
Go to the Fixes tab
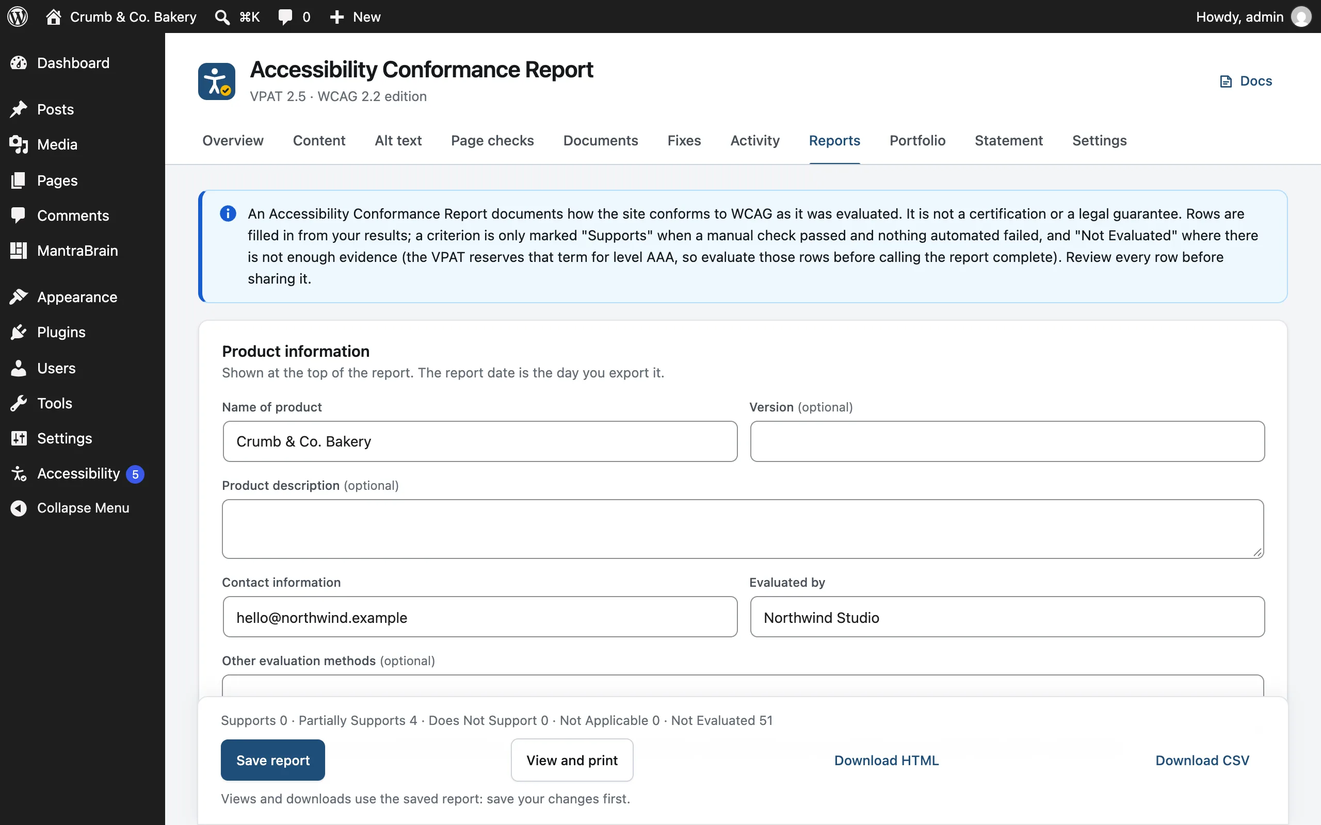684,140
